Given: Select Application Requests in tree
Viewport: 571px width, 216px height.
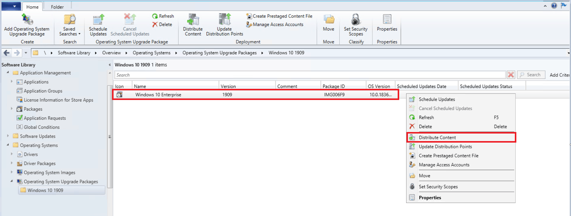Looking at the screenshot, I should click(x=45, y=118).
